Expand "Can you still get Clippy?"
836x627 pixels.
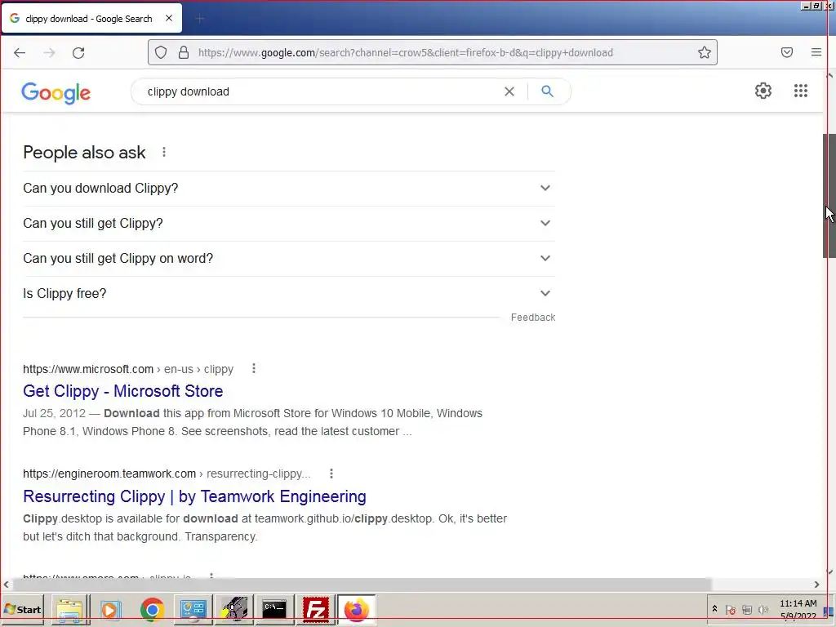click(289, 224)
